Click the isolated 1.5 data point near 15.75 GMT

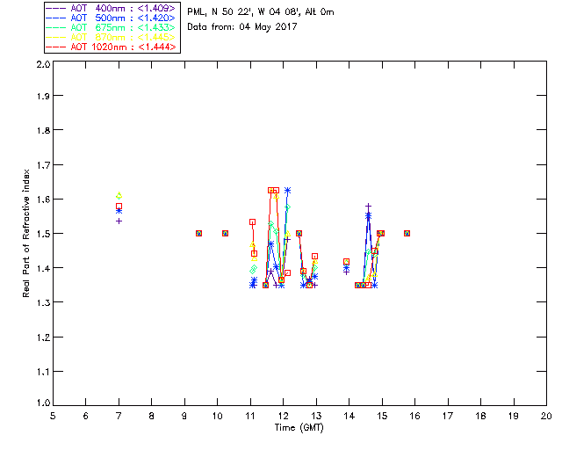click(x=407, y=233)
